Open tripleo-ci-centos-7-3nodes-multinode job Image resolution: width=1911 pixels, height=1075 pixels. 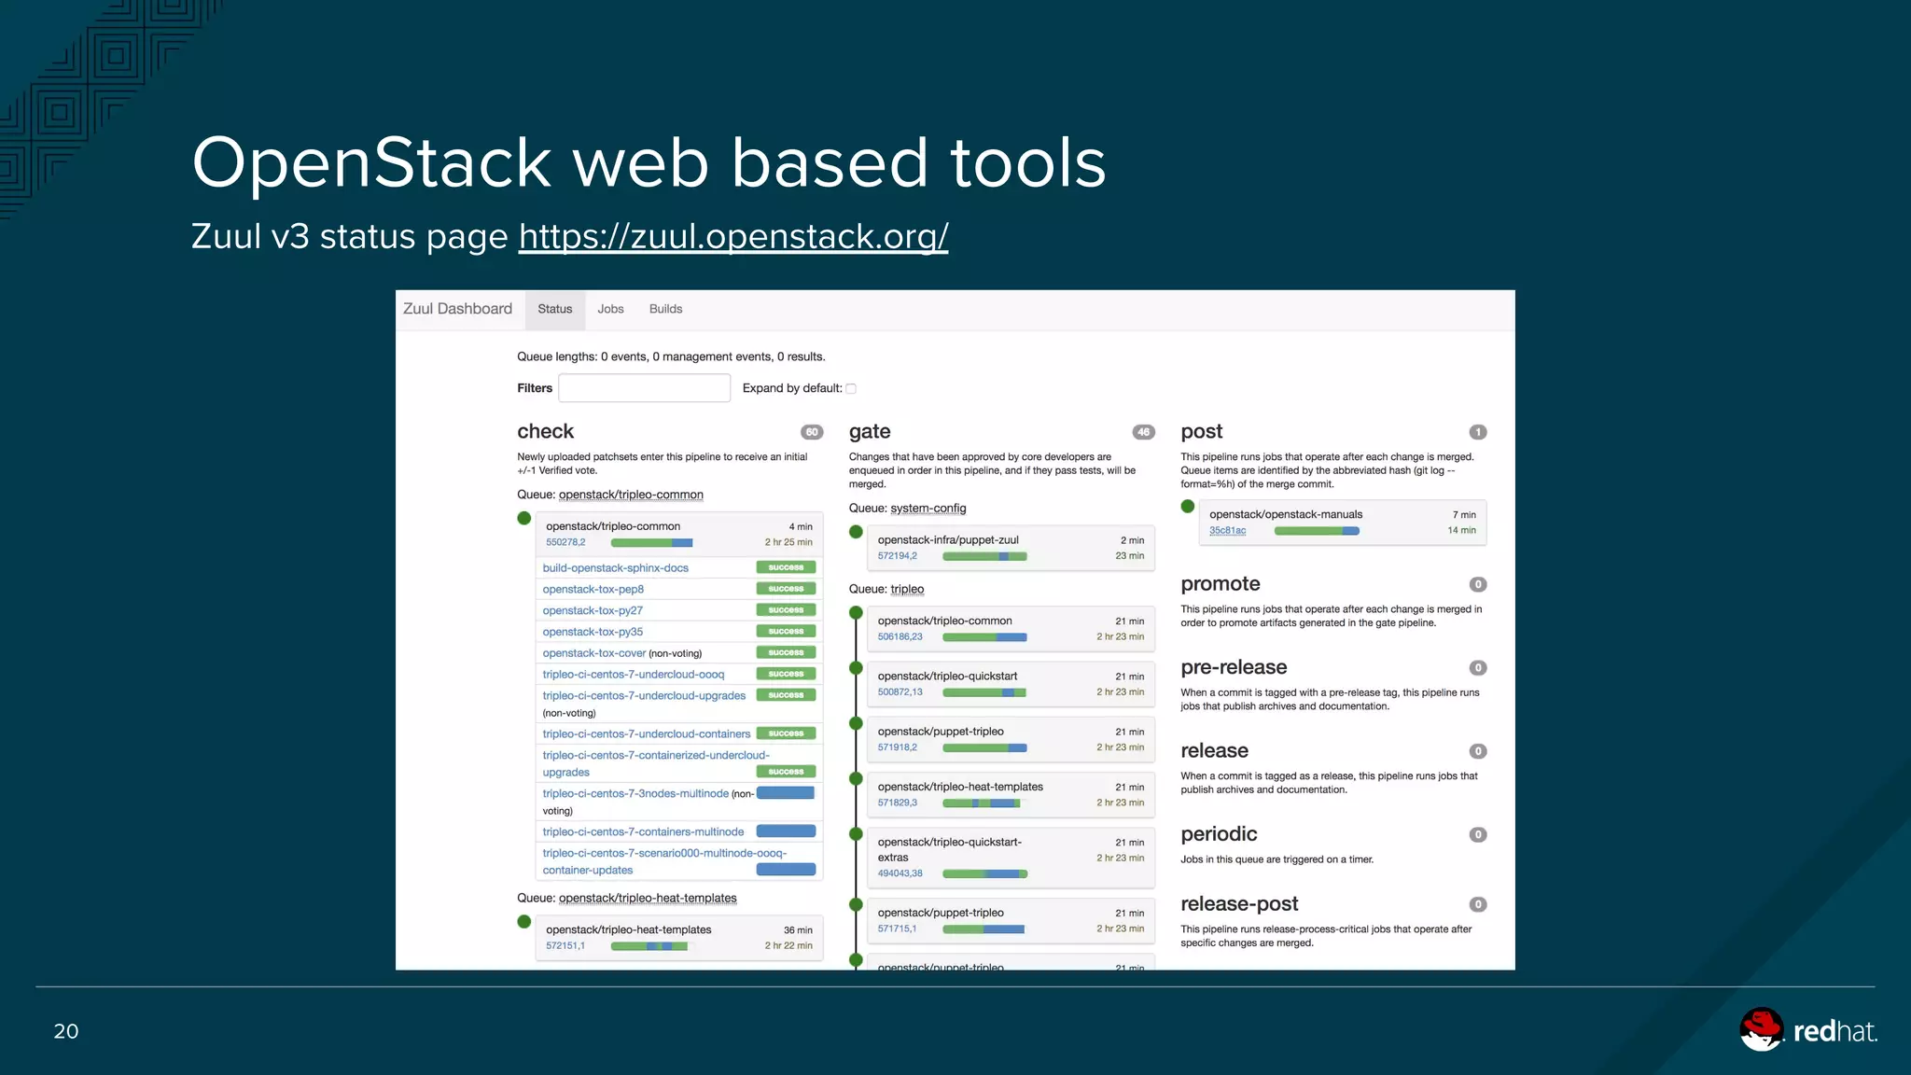coord(635,793)
